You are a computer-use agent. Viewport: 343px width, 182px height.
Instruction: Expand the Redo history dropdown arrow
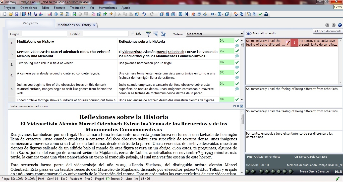(156, 14)
